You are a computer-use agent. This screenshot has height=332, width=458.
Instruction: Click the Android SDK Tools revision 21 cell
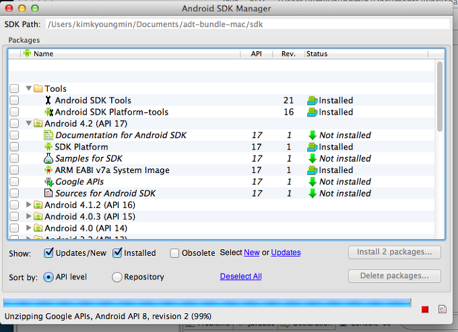click(288, 100)
